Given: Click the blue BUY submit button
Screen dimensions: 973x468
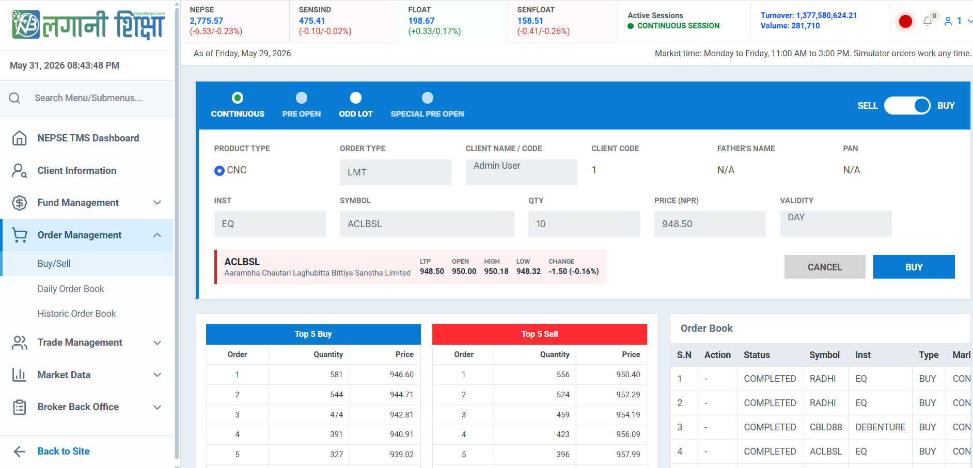Looking at the screenshot, I should [914, 267].
